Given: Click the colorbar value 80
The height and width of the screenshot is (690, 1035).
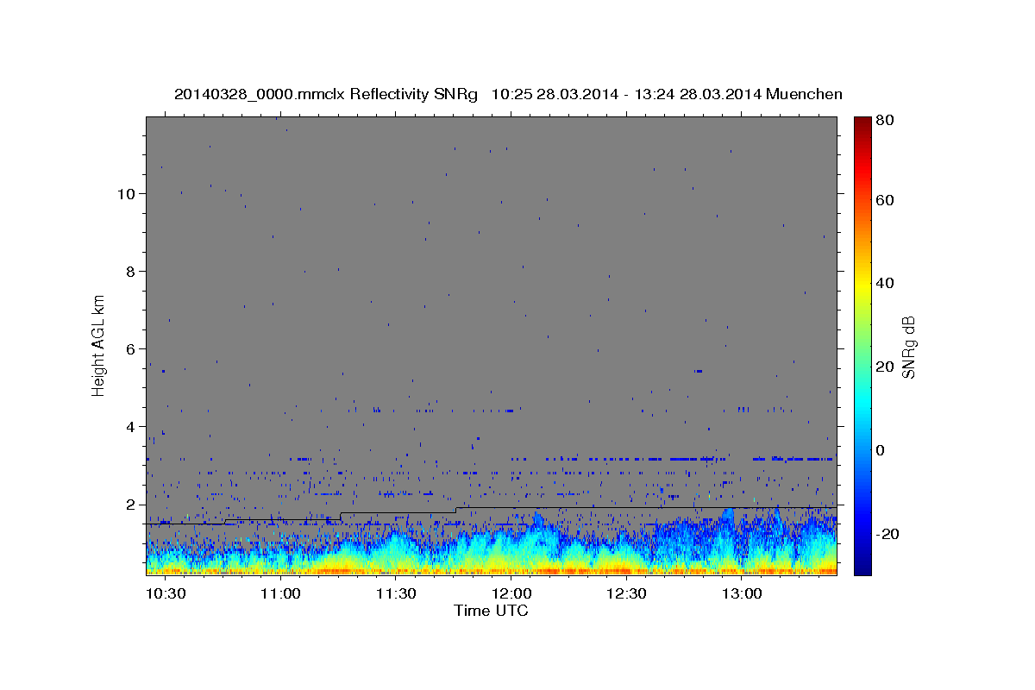Looking at the screenshot, I should click(887, 121).
